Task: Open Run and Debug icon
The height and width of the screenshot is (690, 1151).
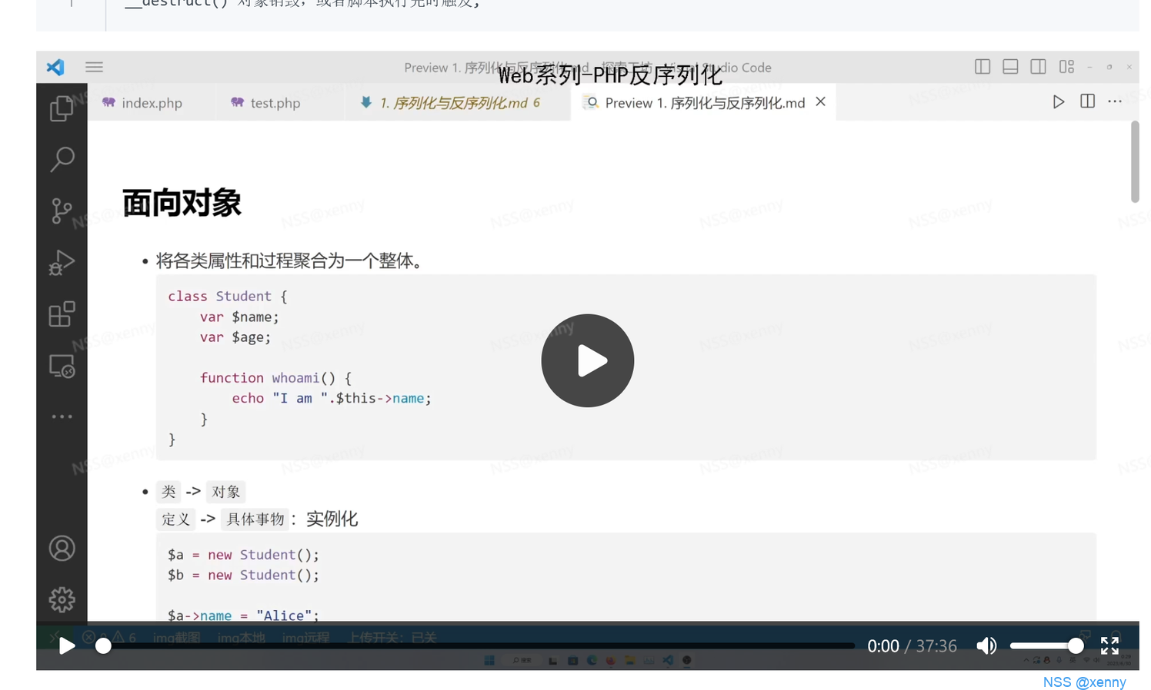Action: click(x=62, y=262)
